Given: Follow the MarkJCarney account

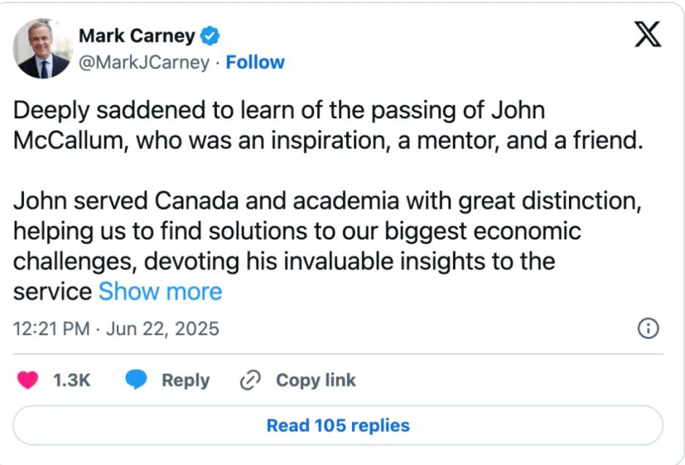Looking at the screenshot, I should coord(255,63).
